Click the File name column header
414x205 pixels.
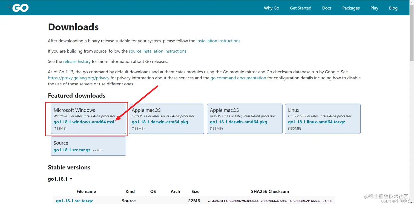coord(86,191)
